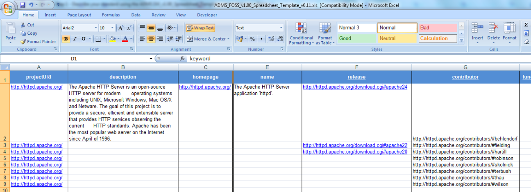Screen dimensions: 531x192
Task: Toggle Bold formatting
Action: coord(66,39)
